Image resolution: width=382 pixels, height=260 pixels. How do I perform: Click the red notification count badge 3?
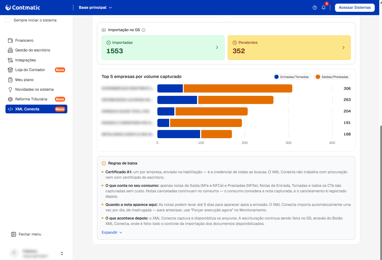pos(327,4)
